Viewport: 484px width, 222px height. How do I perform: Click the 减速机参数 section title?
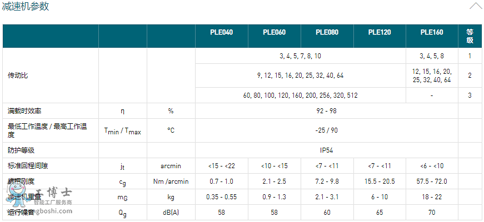tap(26, 7)
